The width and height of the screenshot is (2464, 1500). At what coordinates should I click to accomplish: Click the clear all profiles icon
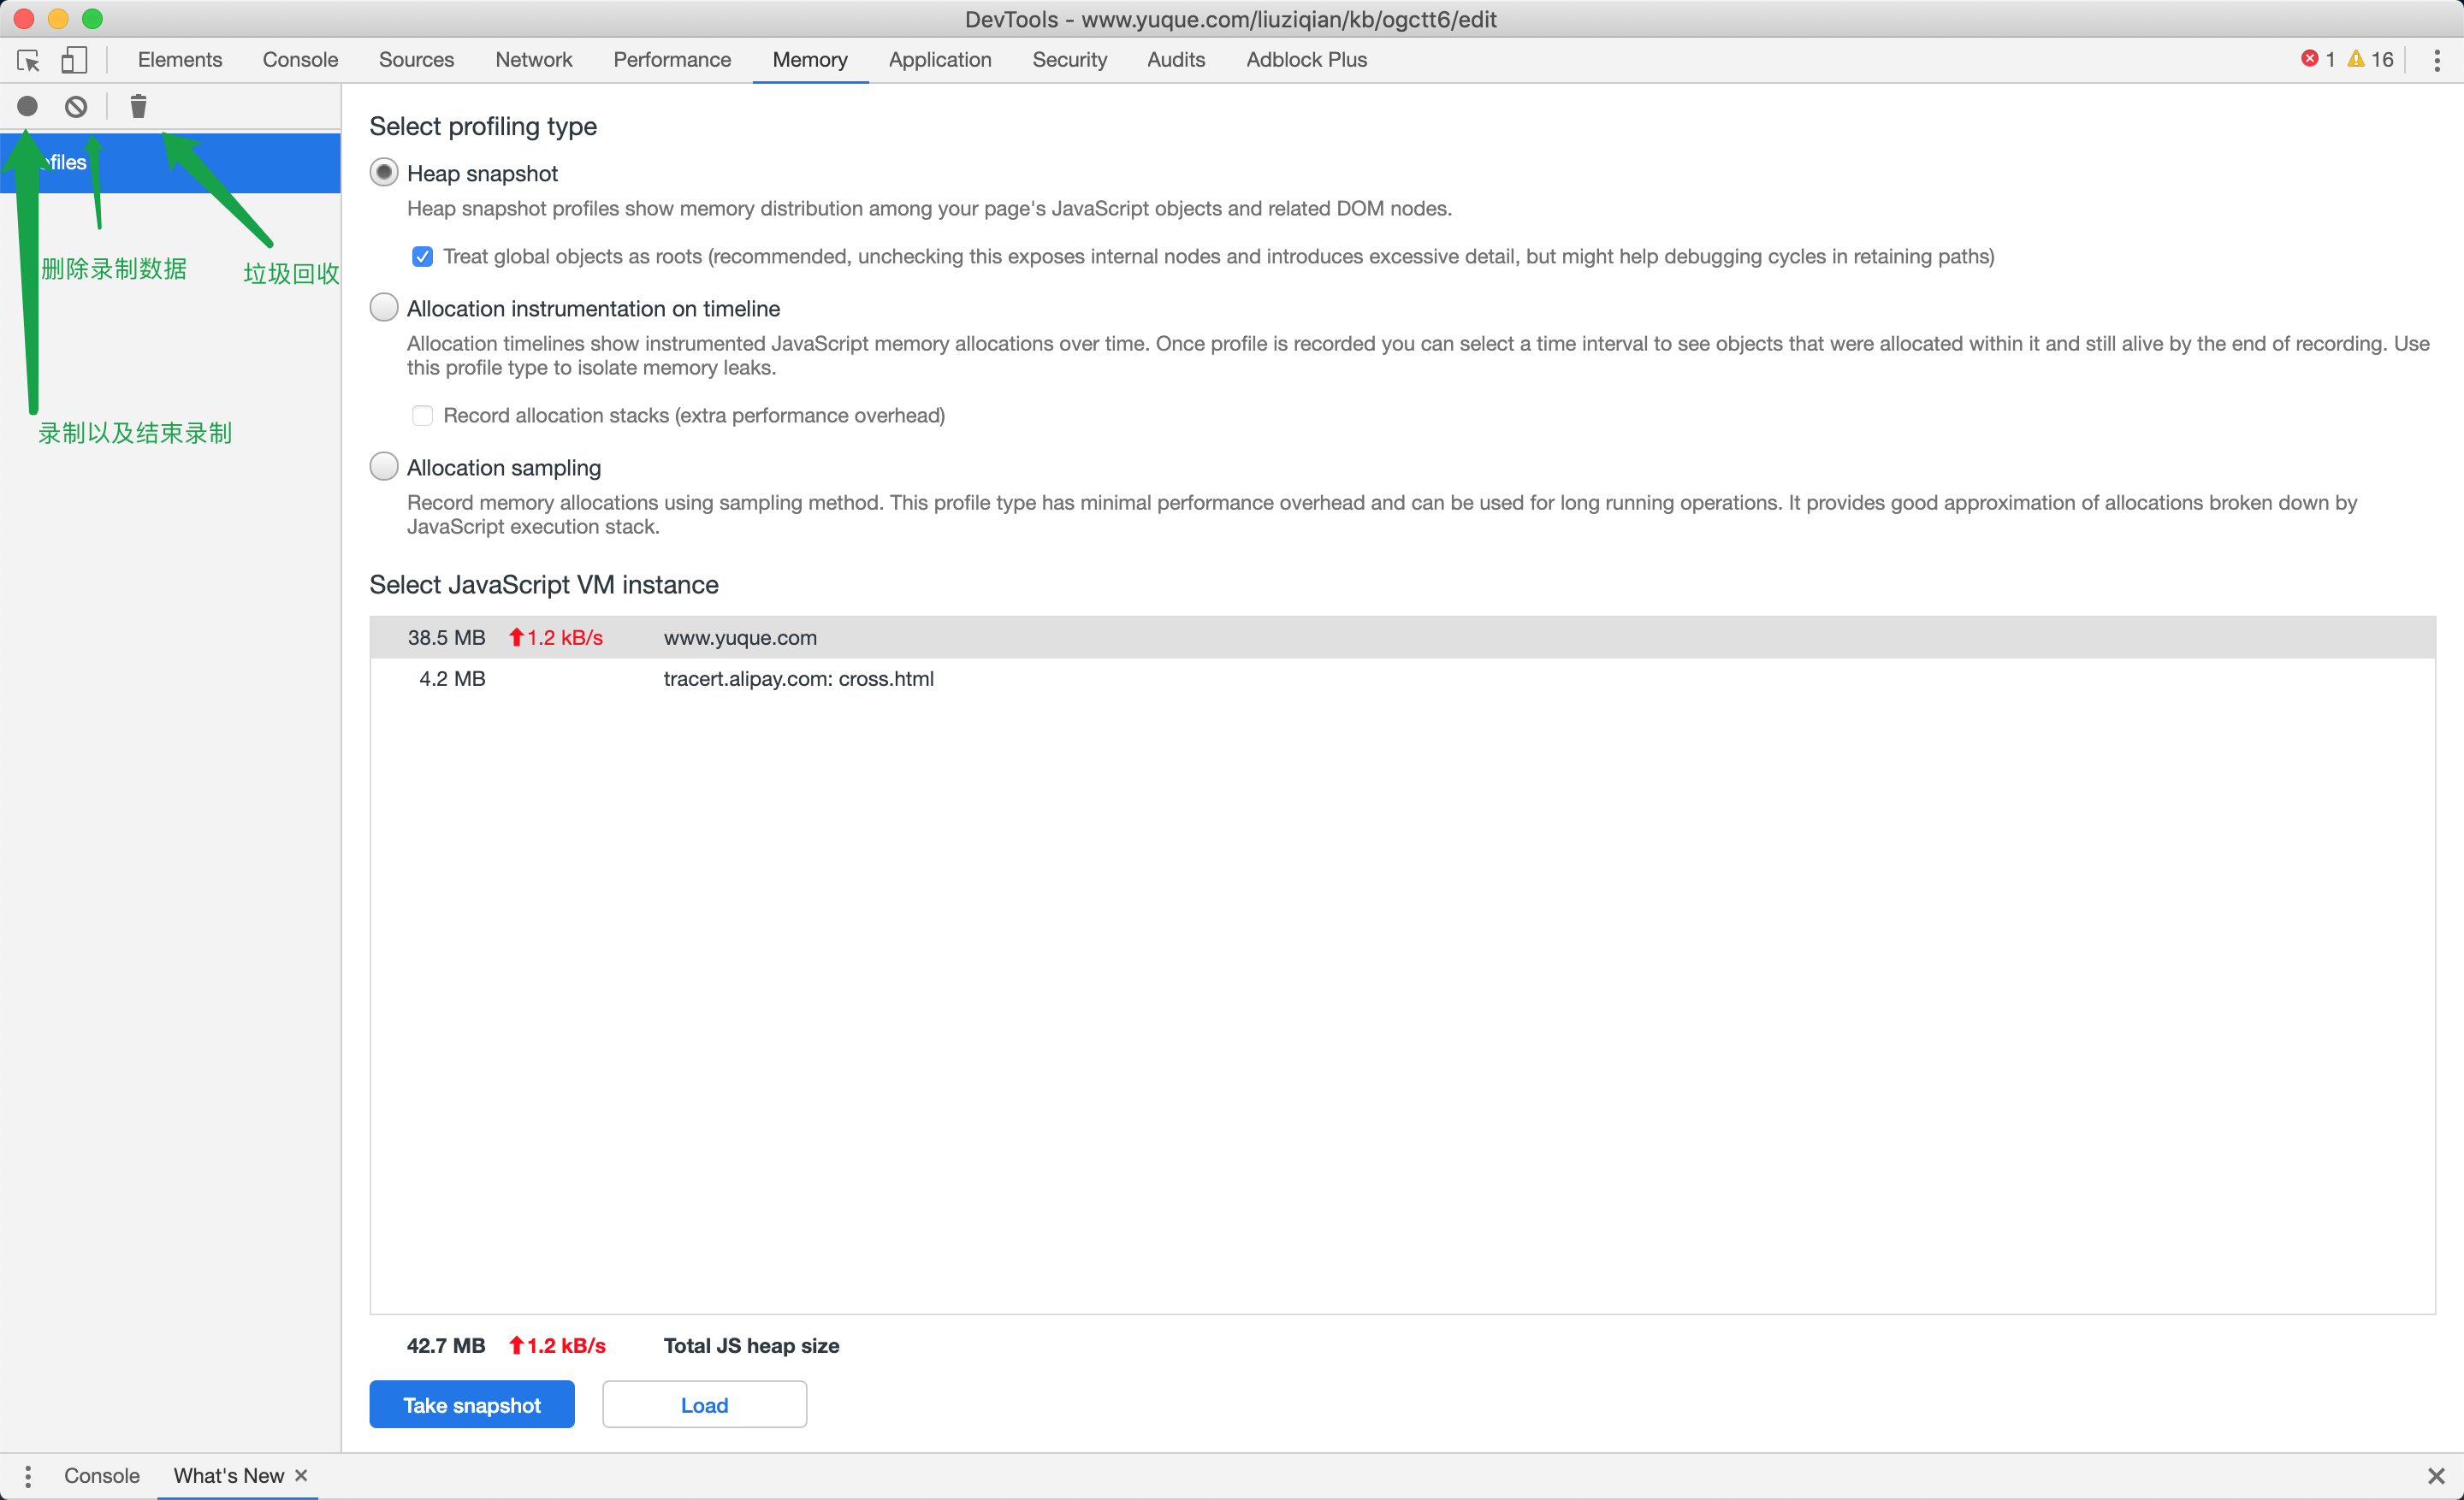click(x=76, y=106)
